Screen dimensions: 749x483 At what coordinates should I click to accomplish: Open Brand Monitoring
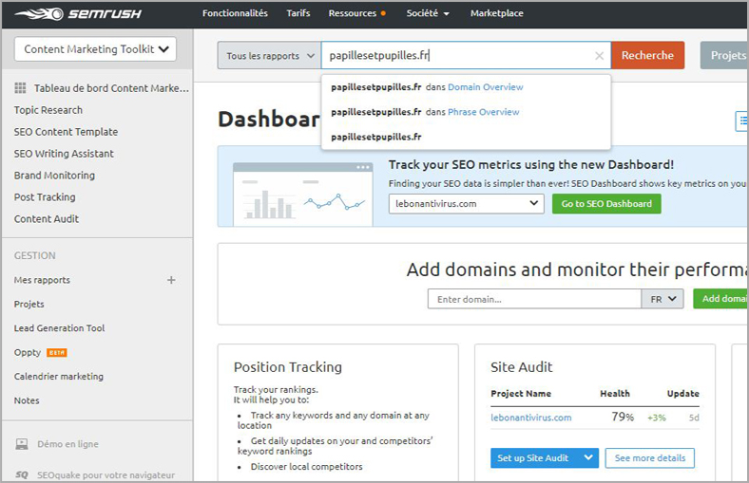pos(54,176)
